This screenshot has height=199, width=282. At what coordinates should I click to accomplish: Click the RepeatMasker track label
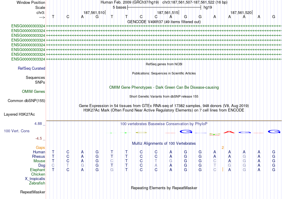point(33,192)
